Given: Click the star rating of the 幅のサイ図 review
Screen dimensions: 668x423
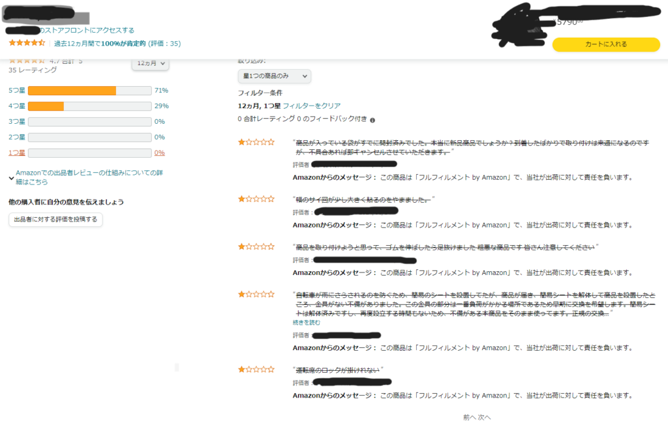Looking at the screenshot, I should 256,198.
